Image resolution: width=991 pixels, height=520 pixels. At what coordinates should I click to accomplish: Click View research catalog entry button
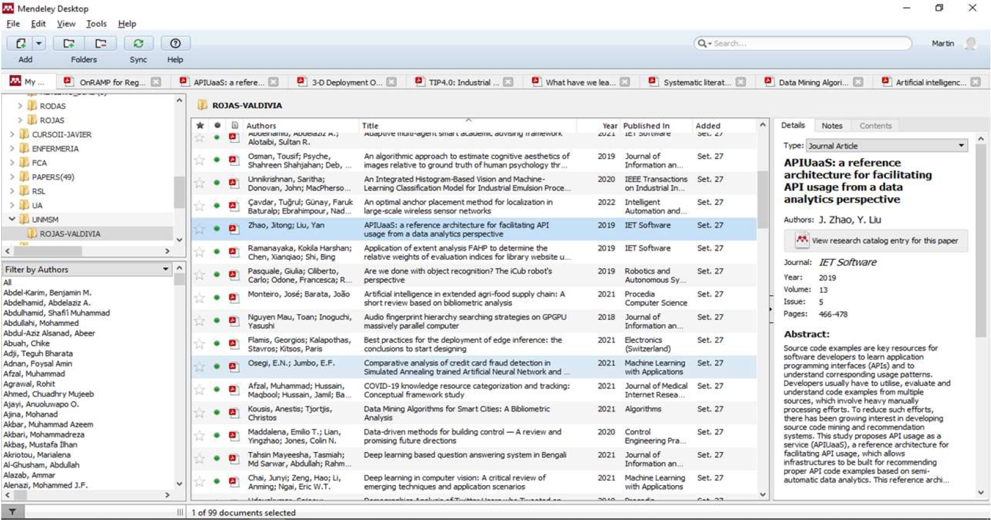coord(877,240)
